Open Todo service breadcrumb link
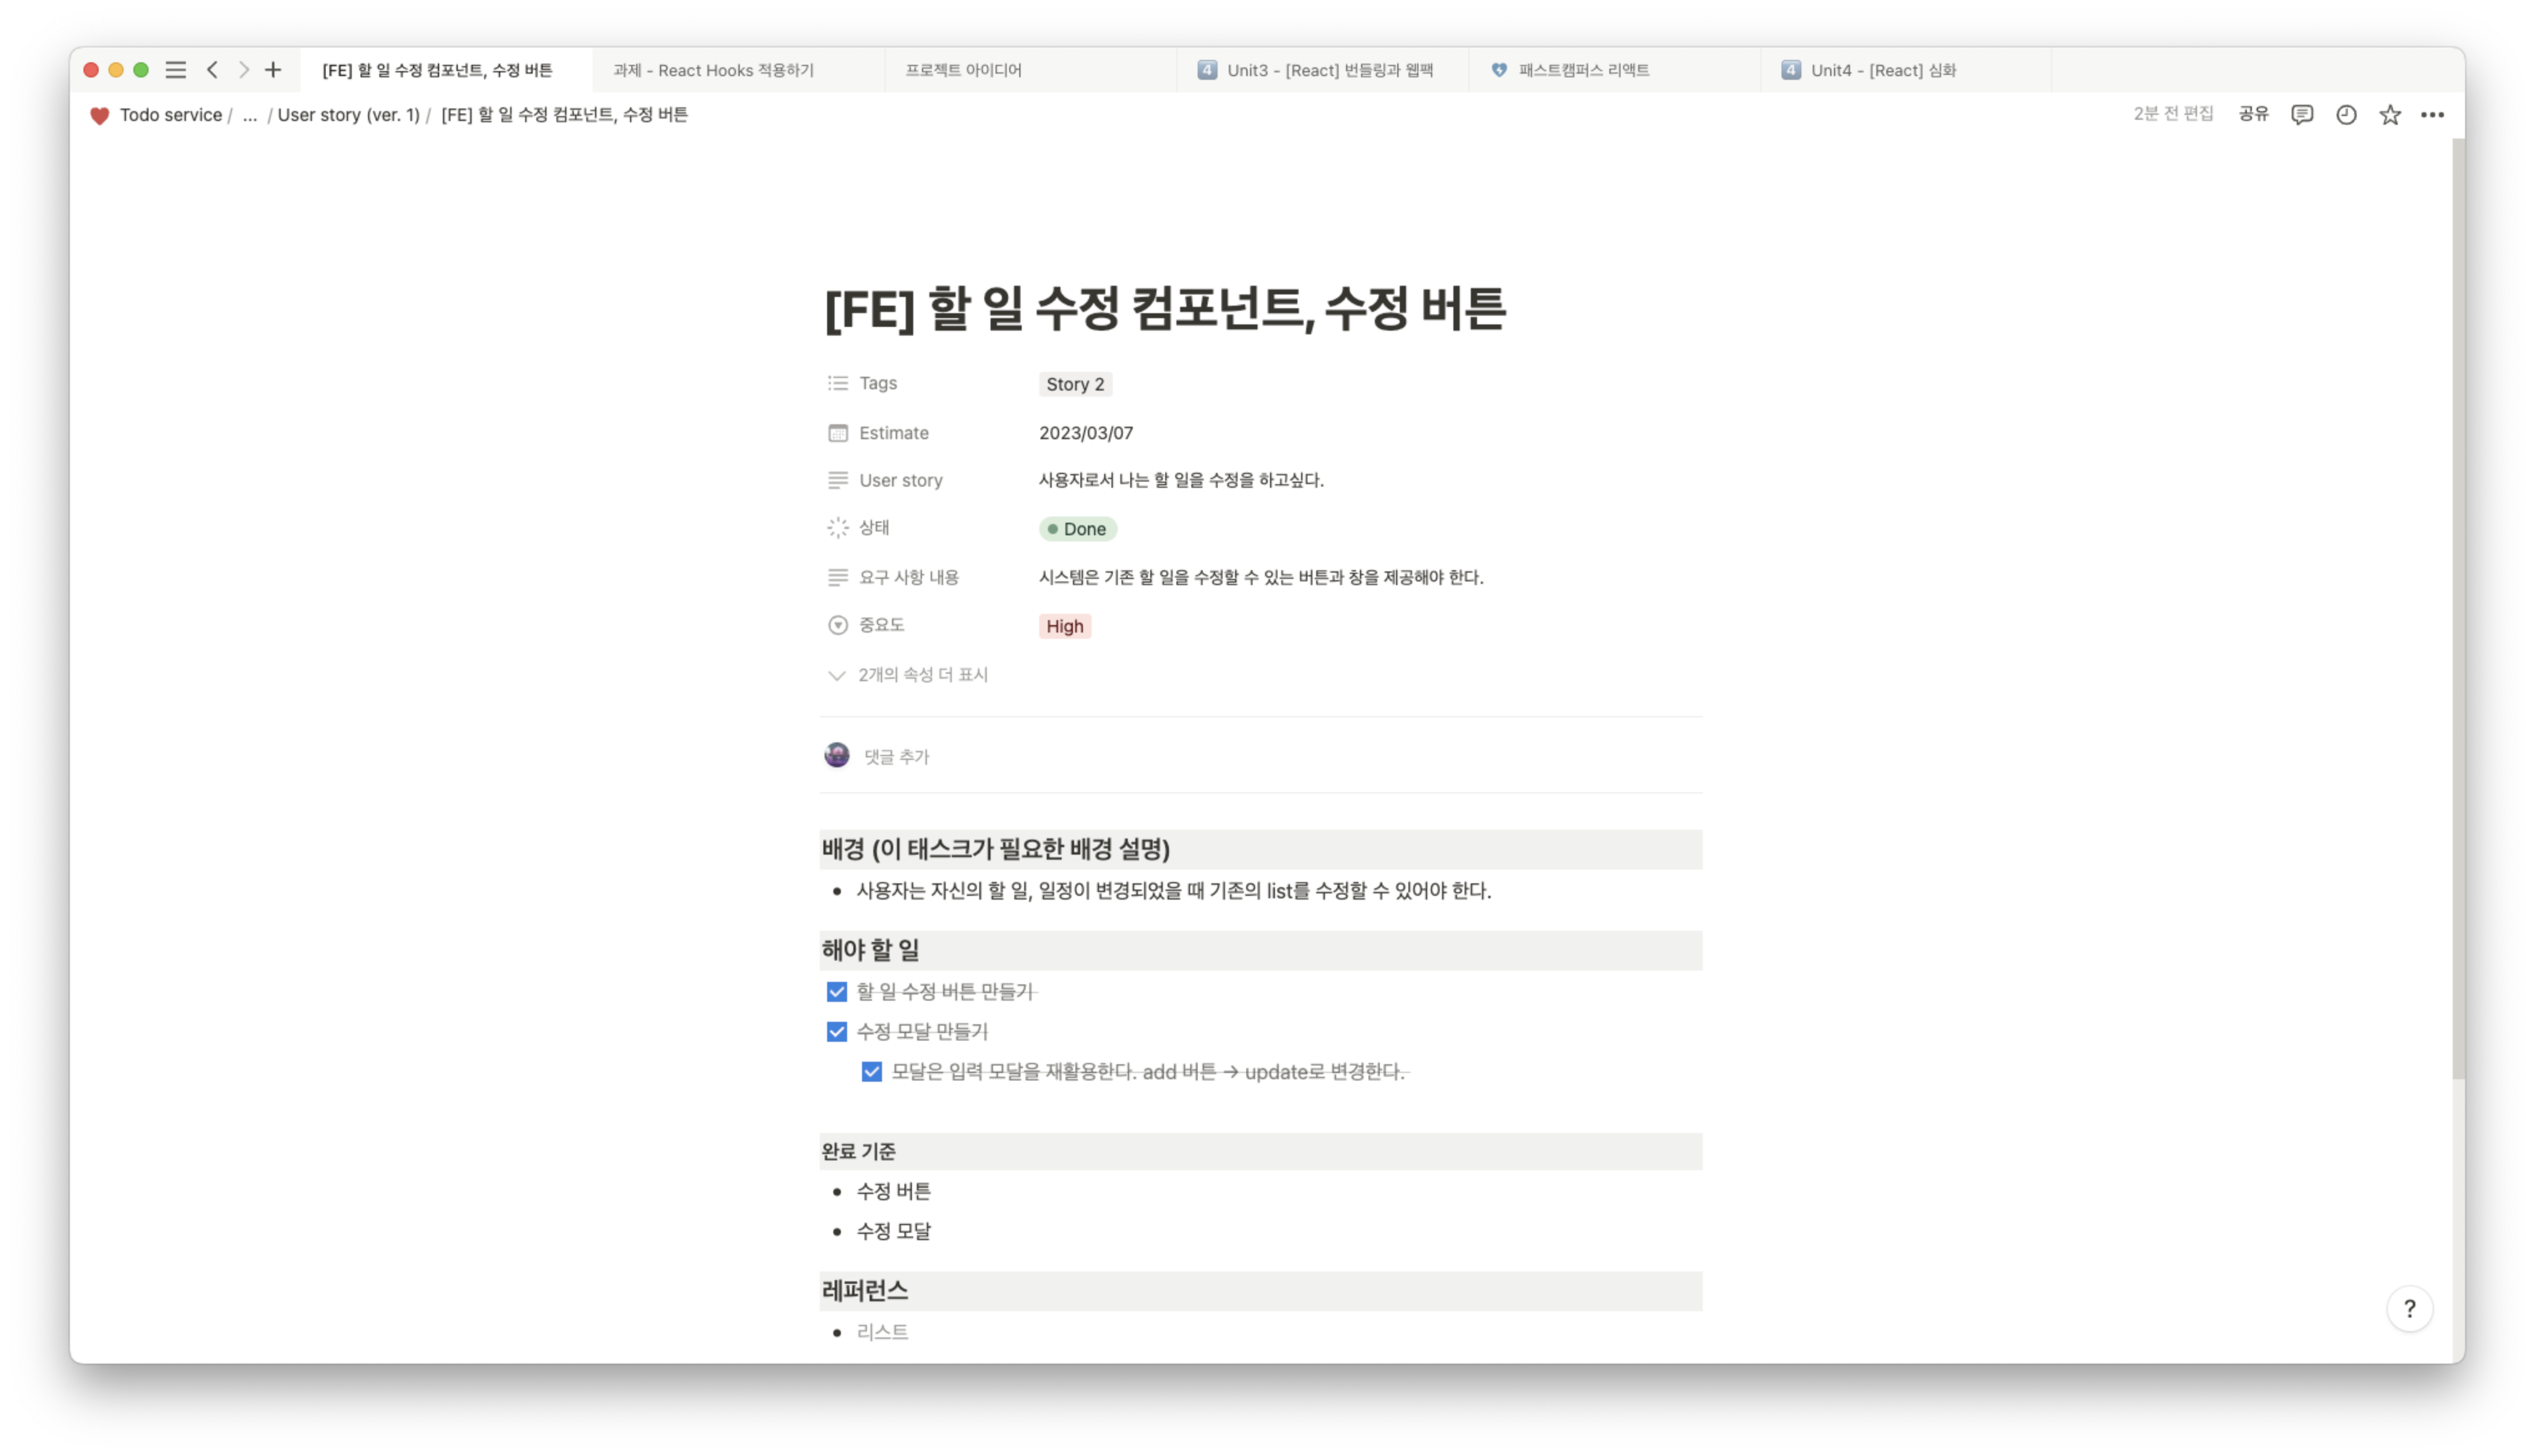 coord(171,115)
